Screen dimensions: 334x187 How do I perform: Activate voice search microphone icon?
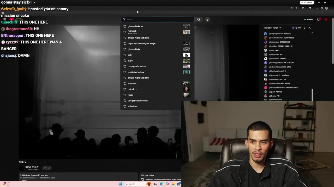[x=207, y=19]
